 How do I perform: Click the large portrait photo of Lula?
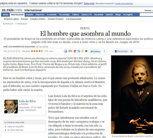[132, 95]
